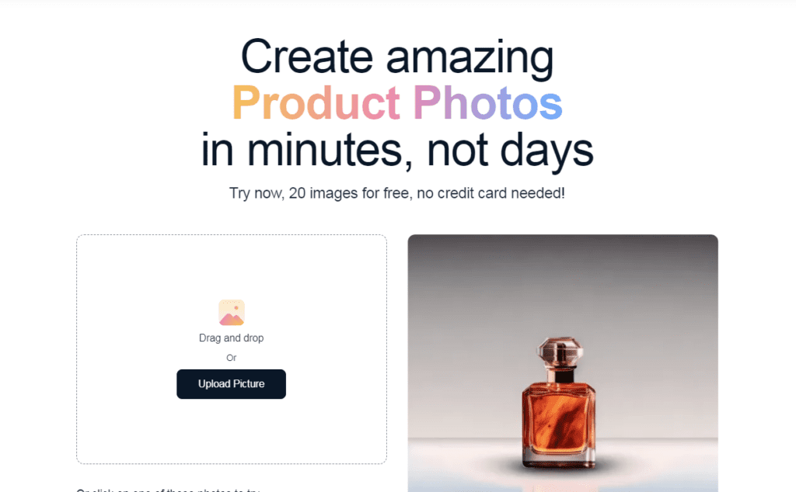Select the Drag and drop label
The height and width of the screenshot is (492, 796).
tap(231, 338)
